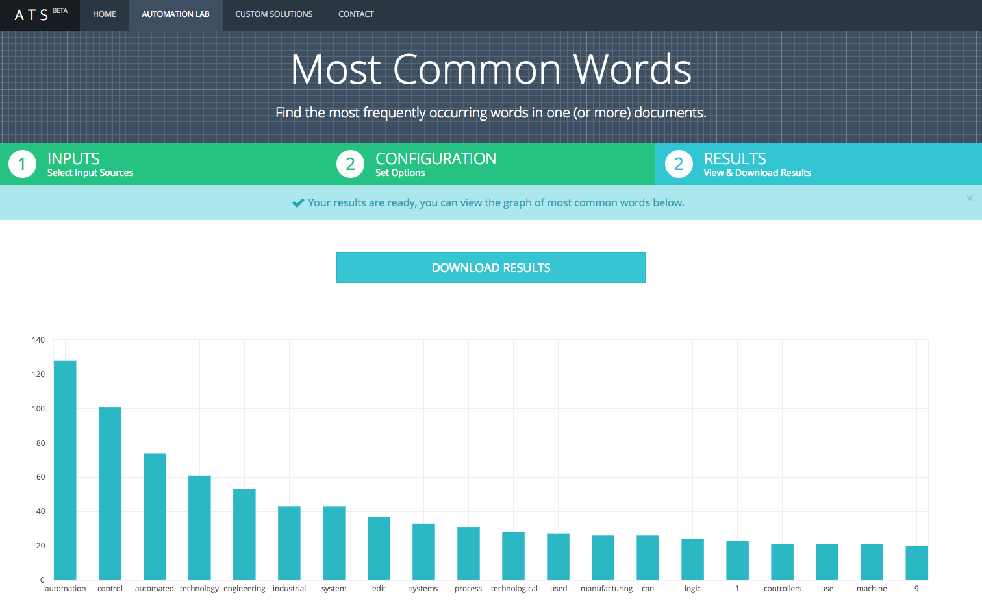Image resolution: width=982 pixels, height=610 pixels.
Task: Select the industrial bar
Action: point(289,543)
